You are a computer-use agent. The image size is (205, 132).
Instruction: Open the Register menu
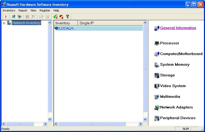(45, 10)
